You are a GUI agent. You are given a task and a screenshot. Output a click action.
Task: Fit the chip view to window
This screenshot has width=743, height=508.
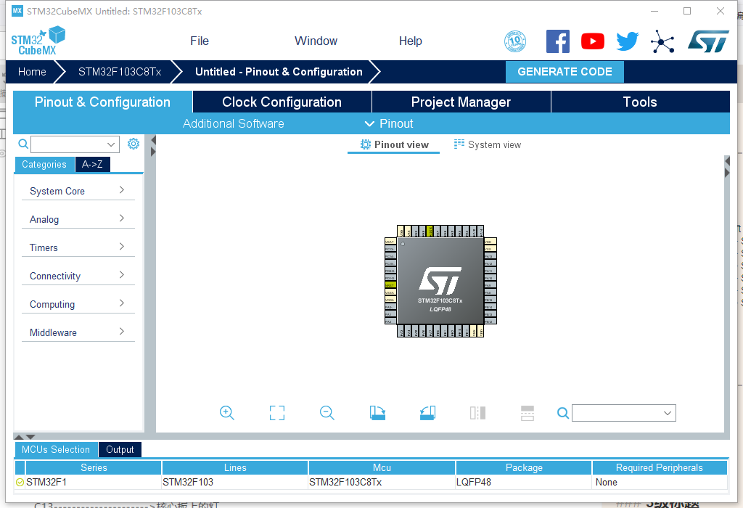point(276,413)
